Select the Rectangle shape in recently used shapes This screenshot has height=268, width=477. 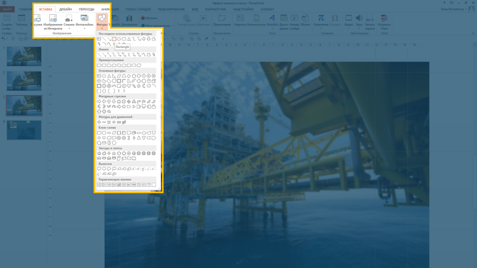(114, 39)
